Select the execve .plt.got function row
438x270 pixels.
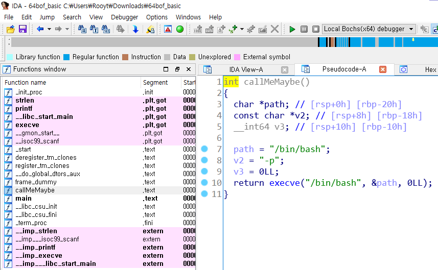(x=100, y=125)
